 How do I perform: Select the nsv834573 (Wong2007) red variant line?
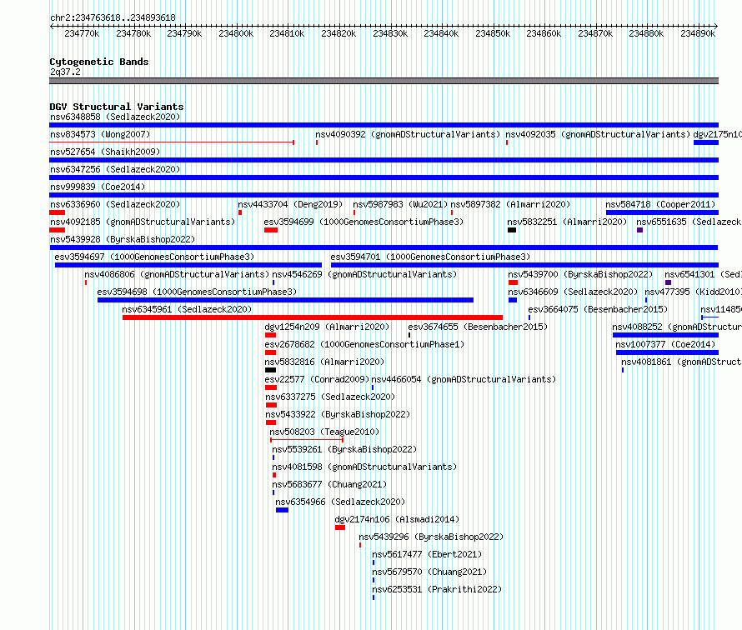[172, 142]
